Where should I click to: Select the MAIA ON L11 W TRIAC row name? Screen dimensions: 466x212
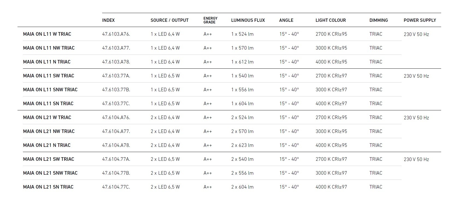[x=47, y=34]
